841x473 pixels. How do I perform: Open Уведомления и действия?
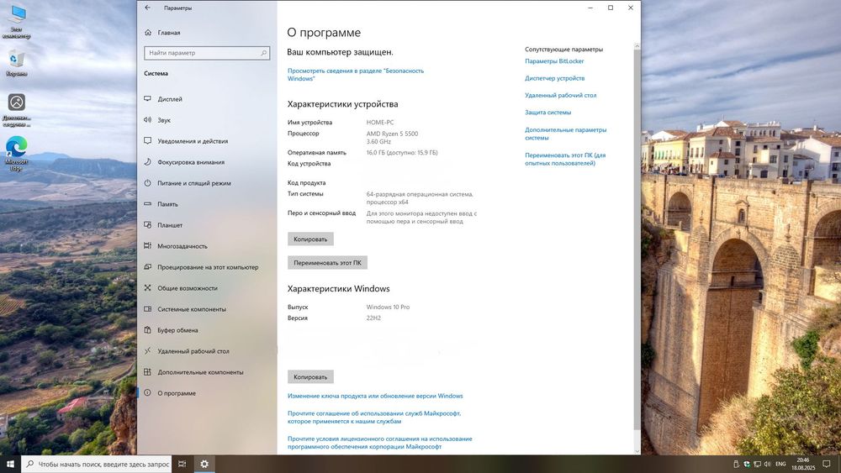point(186,141)
